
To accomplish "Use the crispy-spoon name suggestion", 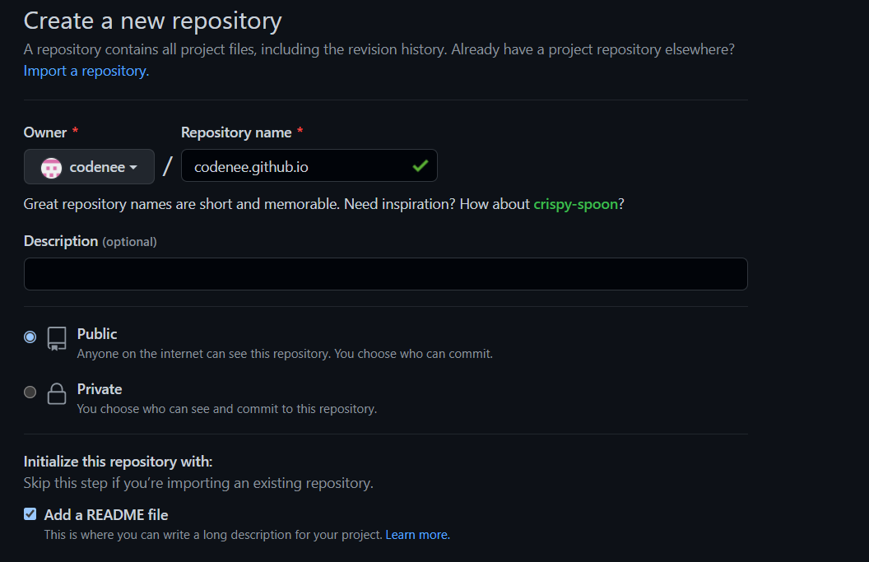I will pyautogui.click(x=575, y=204).
